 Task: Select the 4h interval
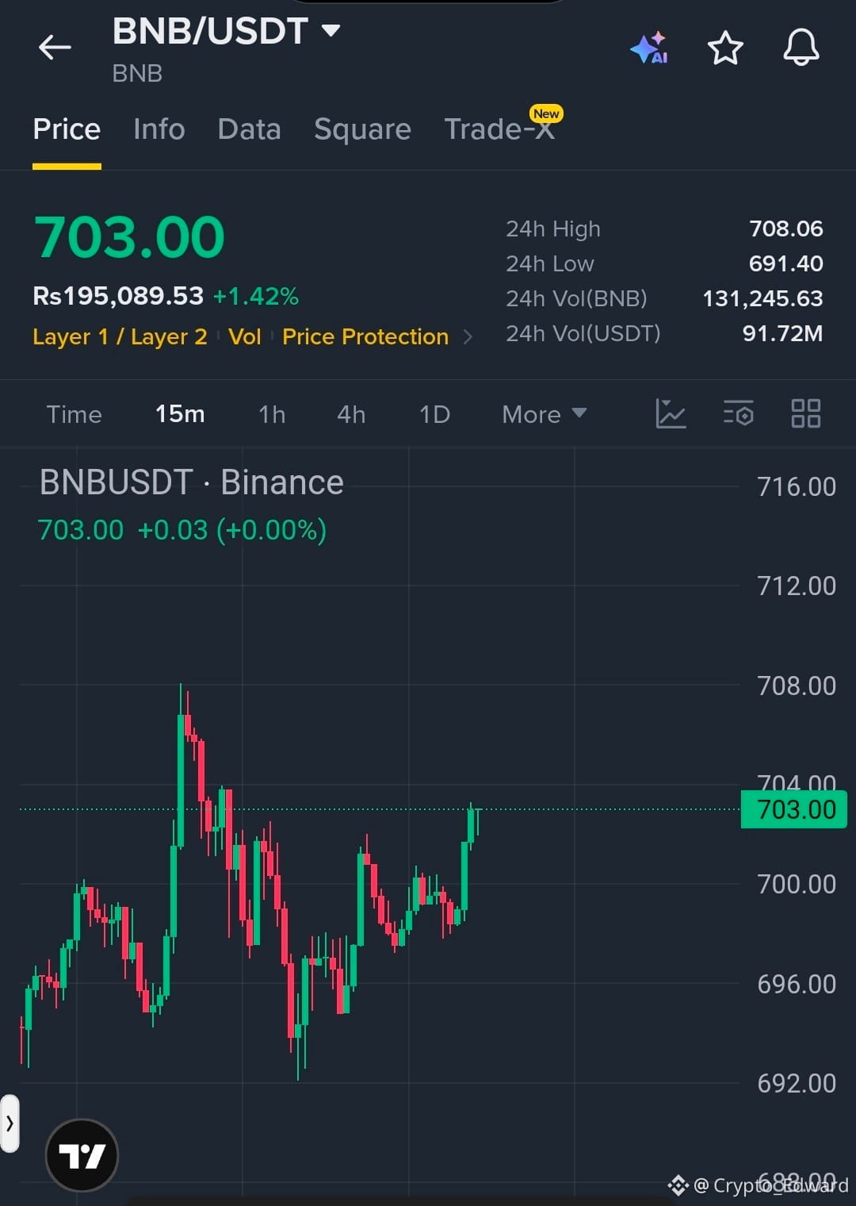coord(351,414)
